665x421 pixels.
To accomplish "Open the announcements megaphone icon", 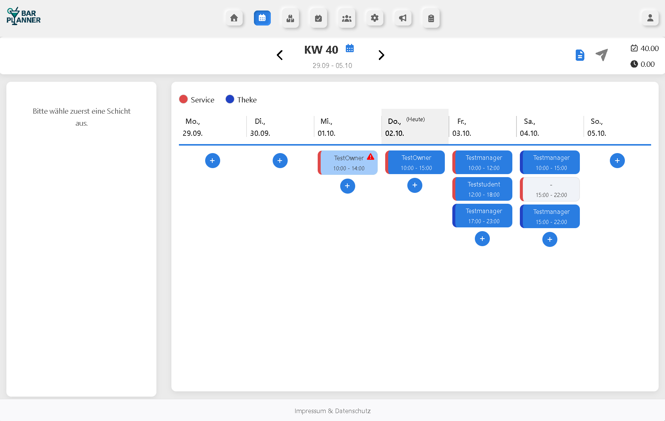I will pyautogui.click(x=402, y=18).
